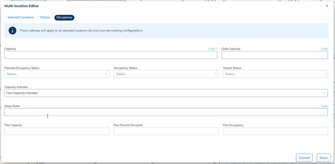This screenshot has height=164, width=335.
Task: Click the Flex Percent Occupied field
Action: tap(166, 131)
